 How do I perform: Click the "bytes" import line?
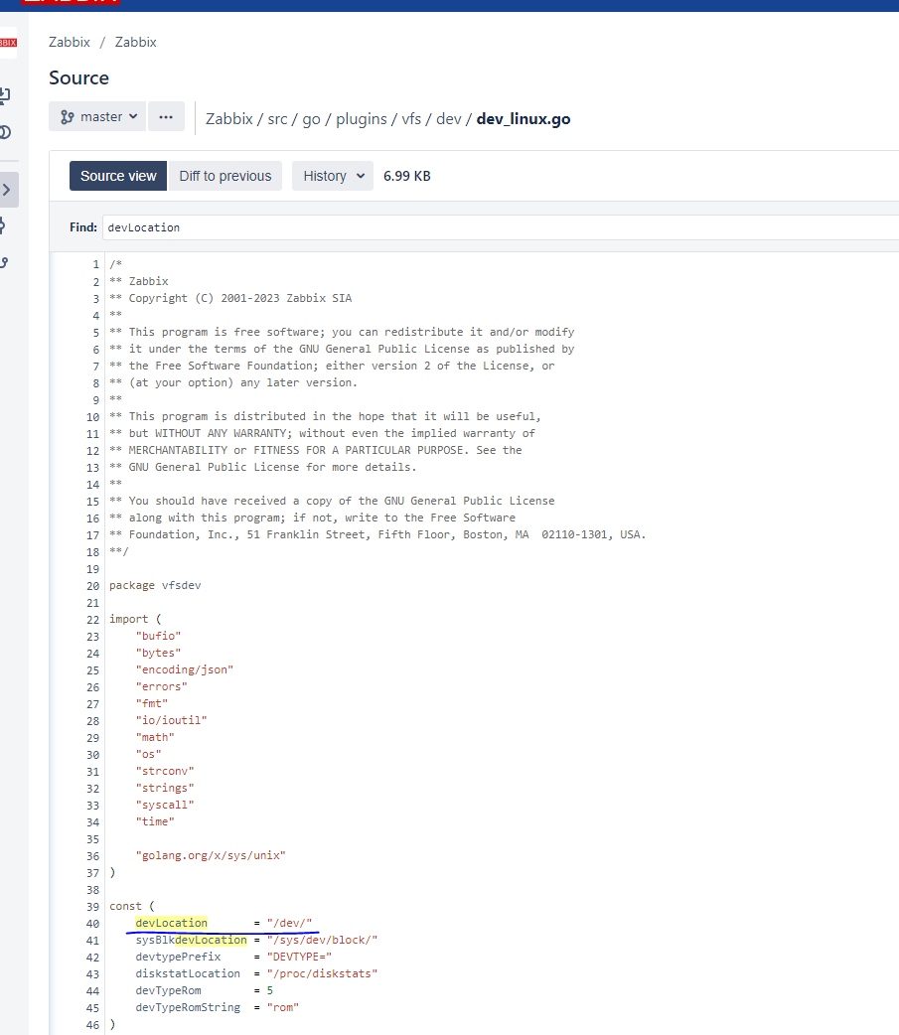pos(158,653)
